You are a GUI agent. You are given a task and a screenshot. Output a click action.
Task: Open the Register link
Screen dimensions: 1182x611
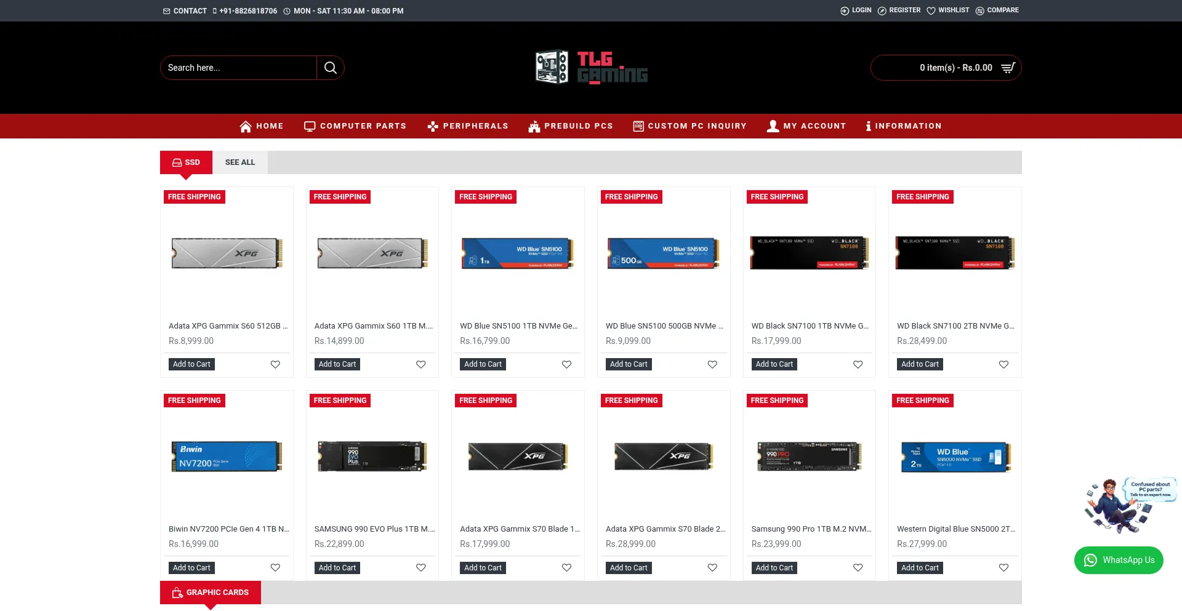899,10
